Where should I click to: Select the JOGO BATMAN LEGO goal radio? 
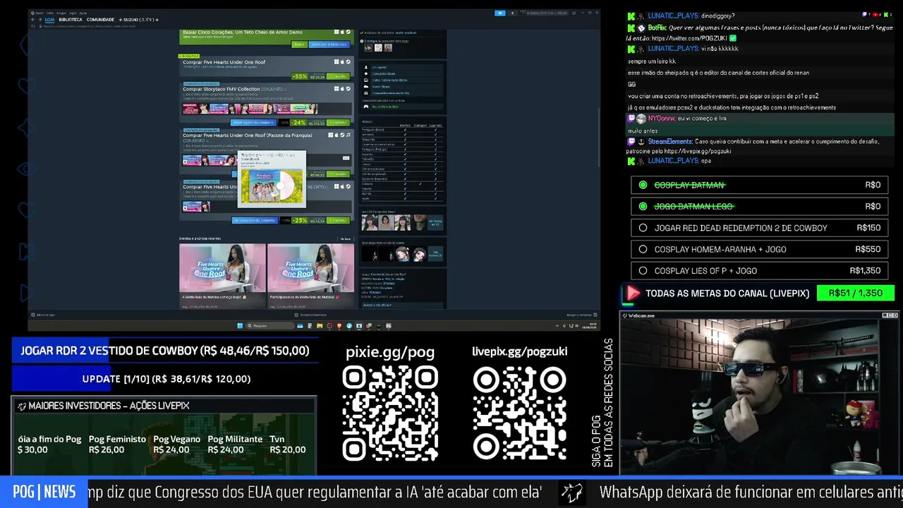click(643, 206)
